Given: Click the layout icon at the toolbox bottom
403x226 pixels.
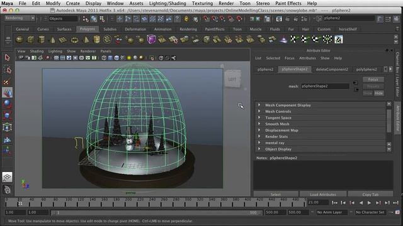Looking at the screenshot, I should tap(7, 190).
